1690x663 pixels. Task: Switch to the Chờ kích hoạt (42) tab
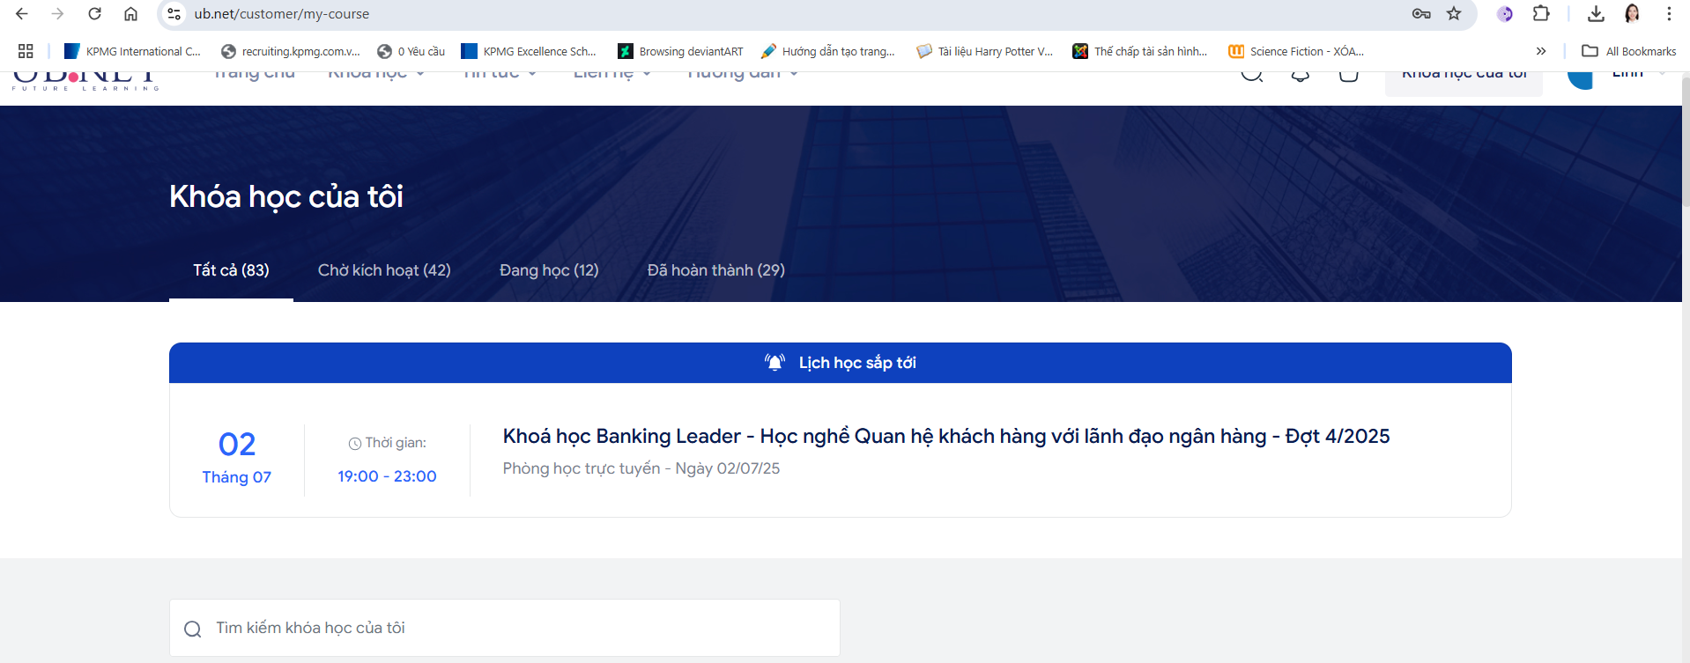[x=384, y=270]
